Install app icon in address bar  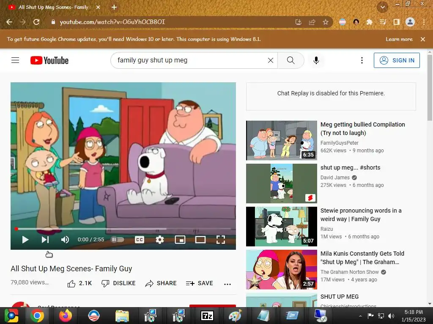pyautogui.click(x=298, y=22)
